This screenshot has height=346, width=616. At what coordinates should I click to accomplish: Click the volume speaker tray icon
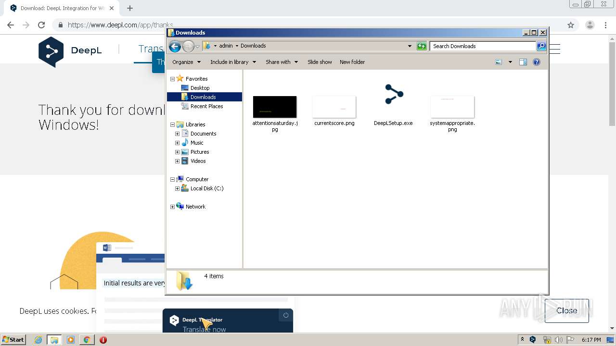coord(558,340)
